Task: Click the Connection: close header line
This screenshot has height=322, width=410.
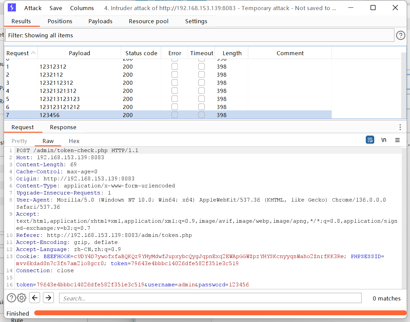Action: click(45, 271)
